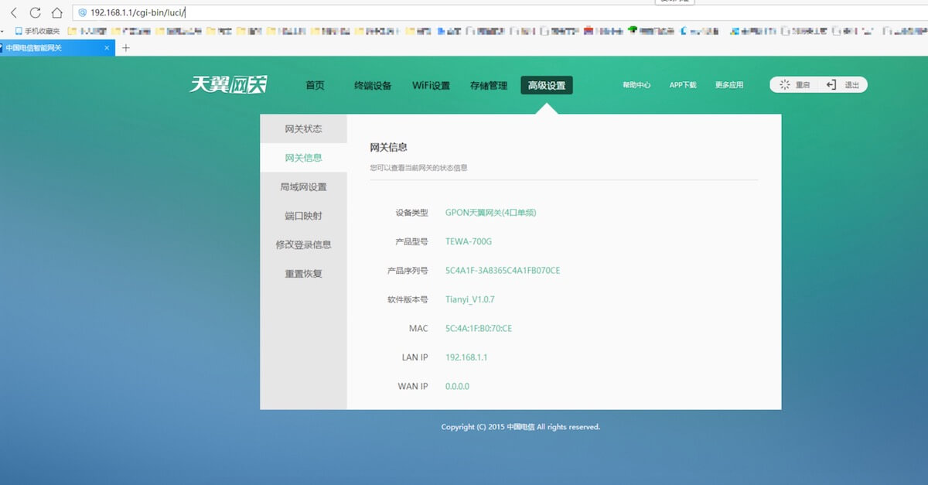Click the browser home icon

point(56,12)
